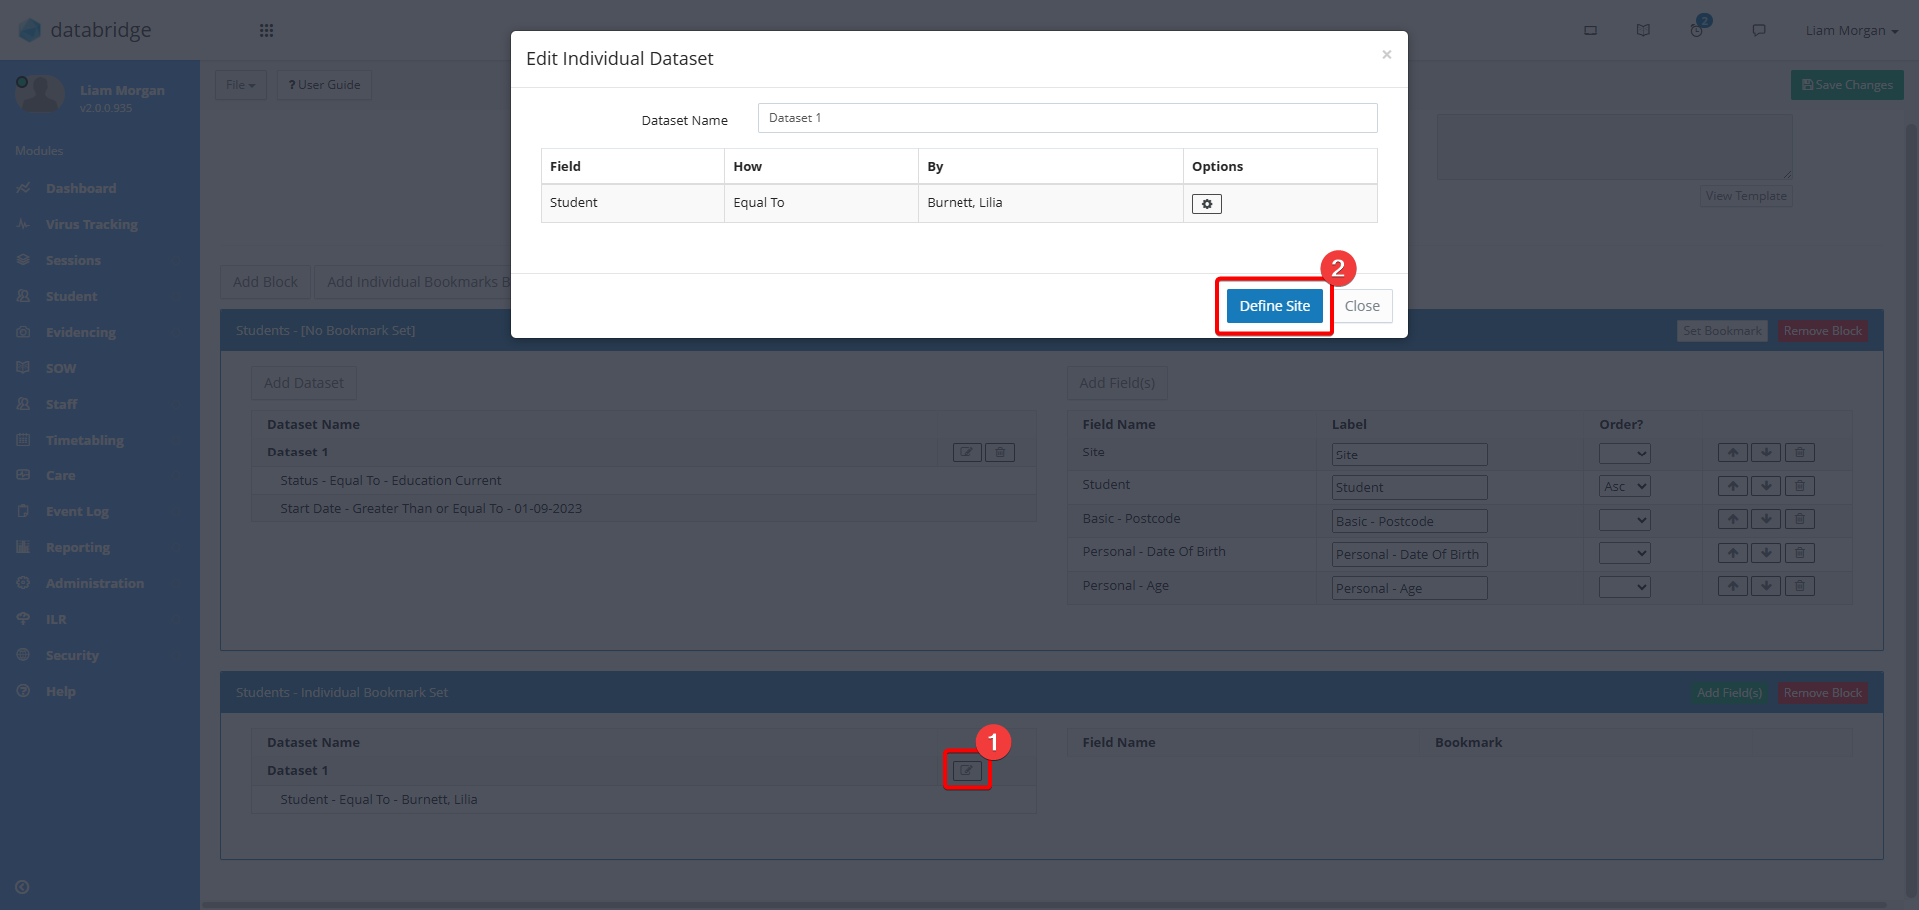
Task: Expand the Liam Morgan user dropdown
Action: click(x=1851, y=30)
